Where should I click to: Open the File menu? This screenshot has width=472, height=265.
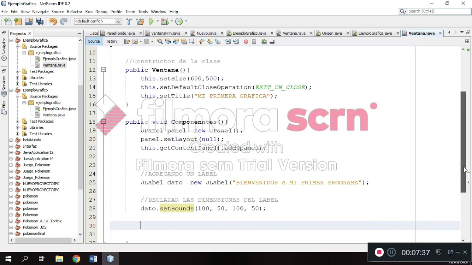coord(4,12)
